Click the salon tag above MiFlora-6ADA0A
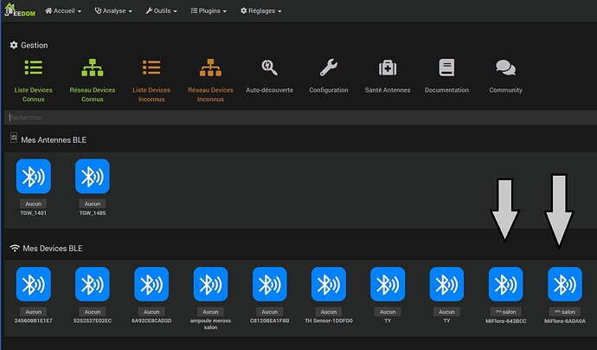Image resolution: width=597 pixels, height=350 pixels. click(565, 312)
